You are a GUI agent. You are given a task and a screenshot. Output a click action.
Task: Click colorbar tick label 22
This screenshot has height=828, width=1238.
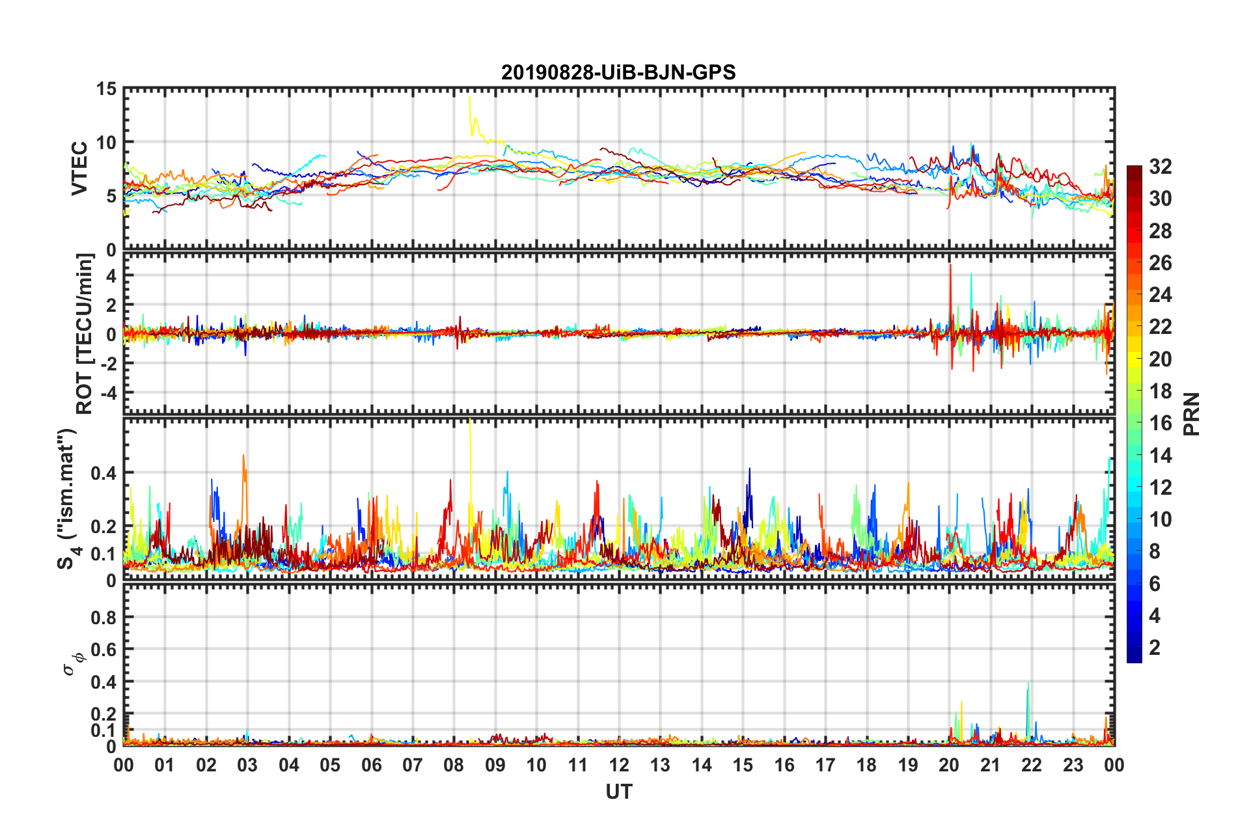1160,327
